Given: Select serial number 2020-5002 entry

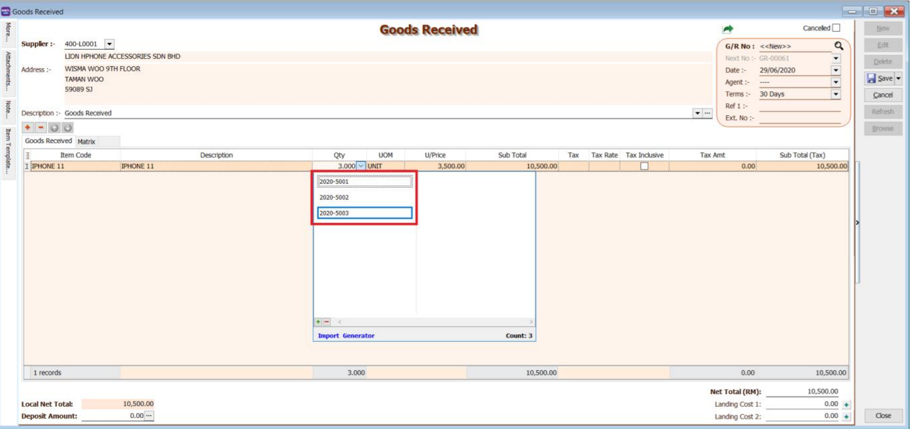Looking at the screenshot, I should (x=334, y=197).
